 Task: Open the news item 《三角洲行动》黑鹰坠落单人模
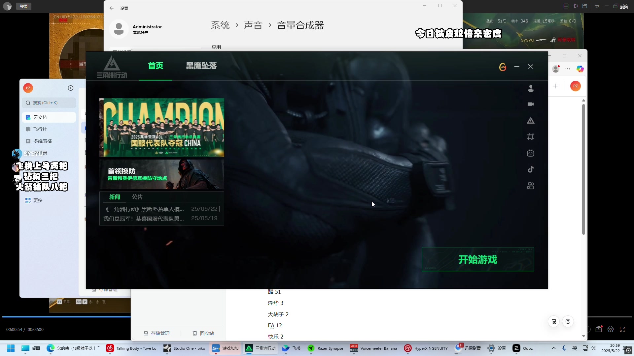coord(161,209)
